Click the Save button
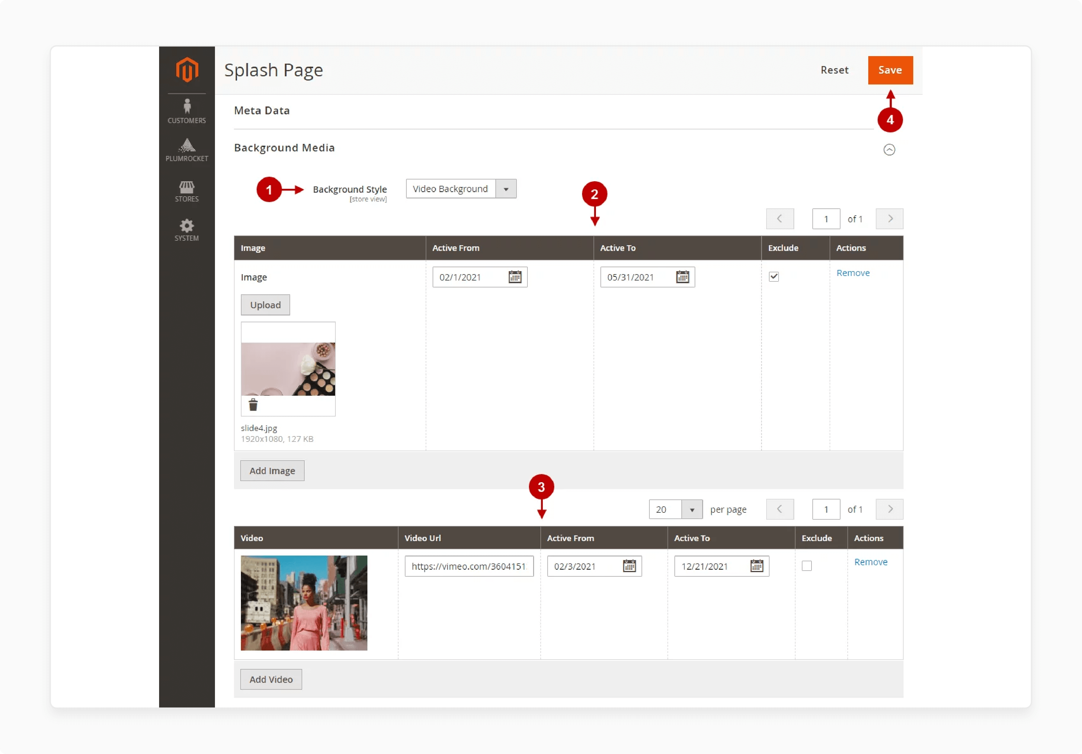Viewport: 1082px width, 754px height. click(890, 70)
